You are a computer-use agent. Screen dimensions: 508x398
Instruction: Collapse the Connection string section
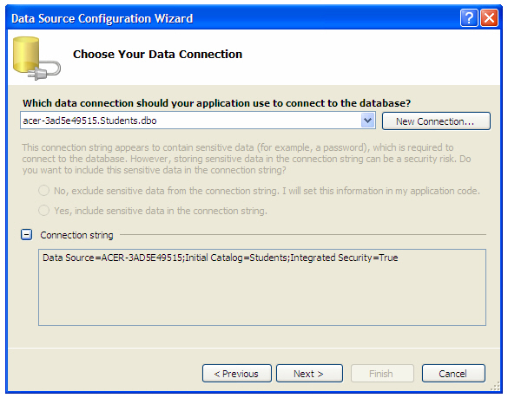27,235
